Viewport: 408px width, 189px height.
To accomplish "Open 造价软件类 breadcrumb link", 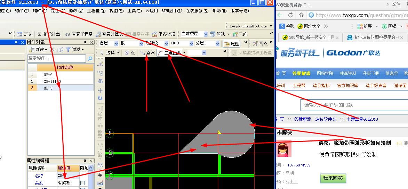I will click(326, 119).
